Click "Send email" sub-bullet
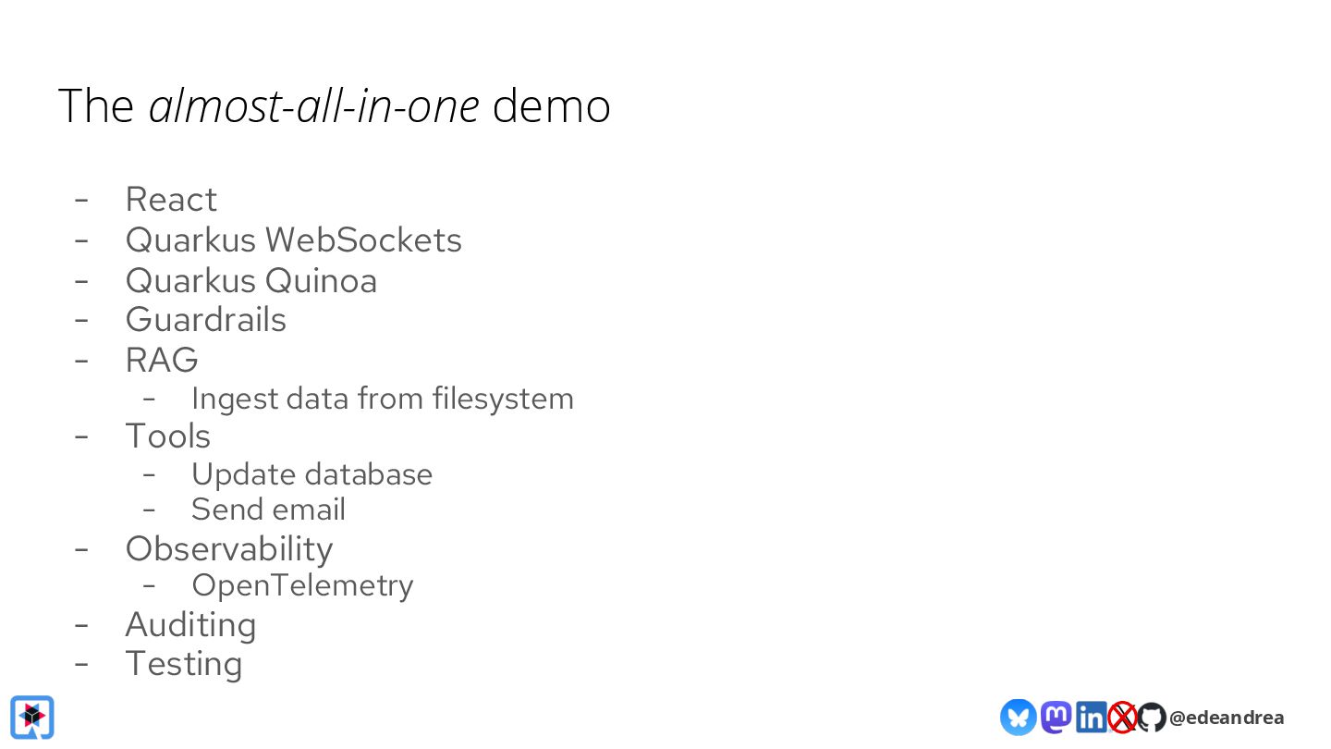Viewport: 1331px width, 749px height. pos(268,510)
